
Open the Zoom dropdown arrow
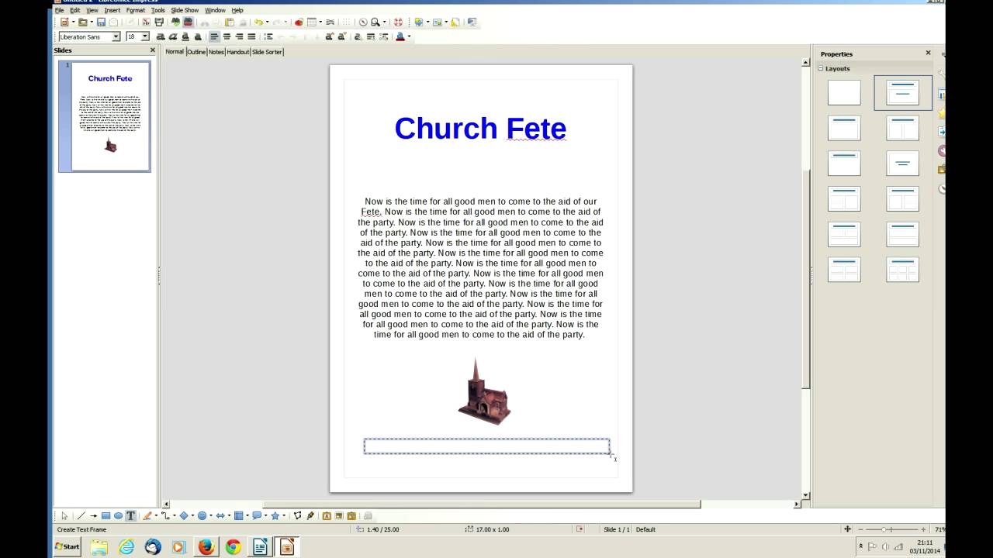[x=384, y=22]
